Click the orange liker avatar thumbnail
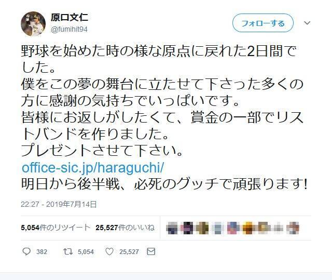This screenshot has height=280, width=332. (x=248, y=228)
